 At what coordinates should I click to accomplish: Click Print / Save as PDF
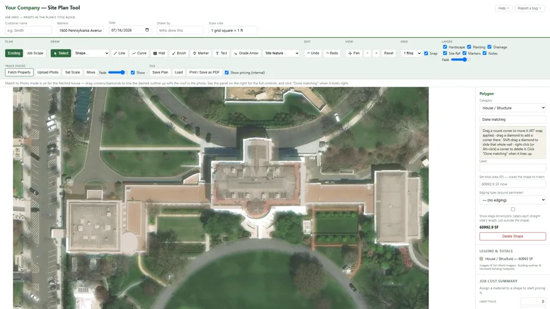204,72
